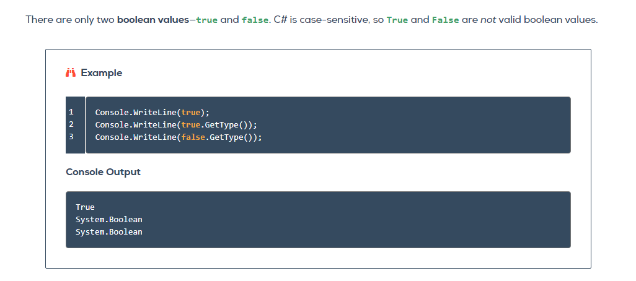Click orange "false" keyword on code line 3

coord(193,137)
